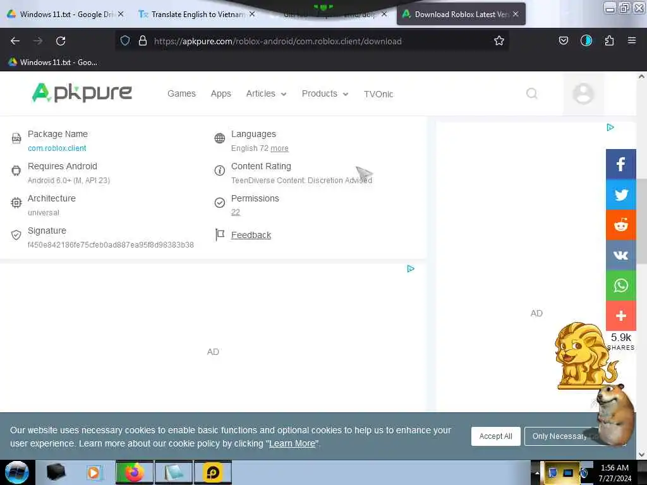Click the padlock site security icon
Screen dimensions: 647x485
pyautogui.click(x=143, y=40)
